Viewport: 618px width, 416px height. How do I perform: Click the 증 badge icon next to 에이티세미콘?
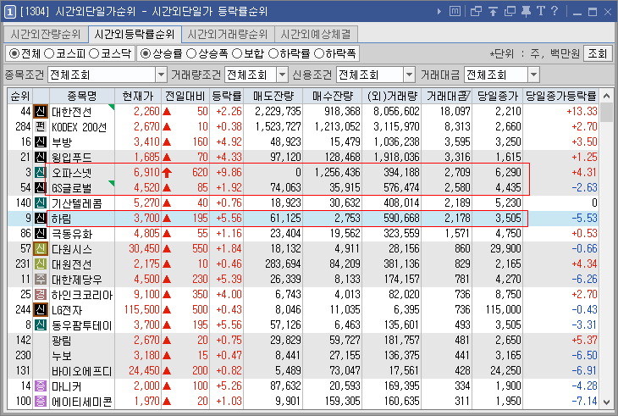coord(41,402)
